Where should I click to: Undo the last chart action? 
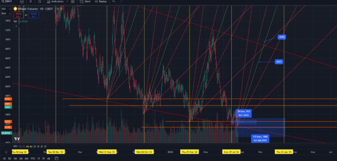[x=114, y=1]
